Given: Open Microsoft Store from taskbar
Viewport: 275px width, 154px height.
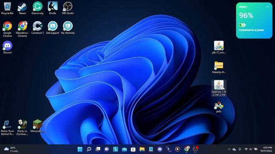Looking at the screenshot, I should 133,149.
